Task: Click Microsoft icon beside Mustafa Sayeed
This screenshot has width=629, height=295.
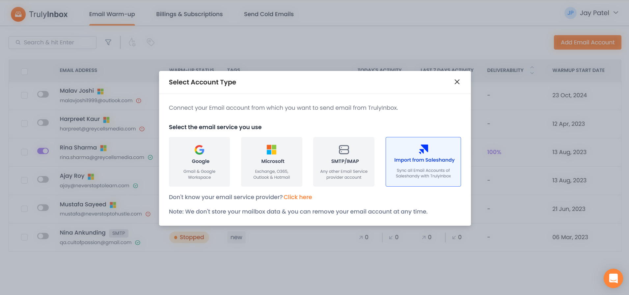Action: pos(113,205)
